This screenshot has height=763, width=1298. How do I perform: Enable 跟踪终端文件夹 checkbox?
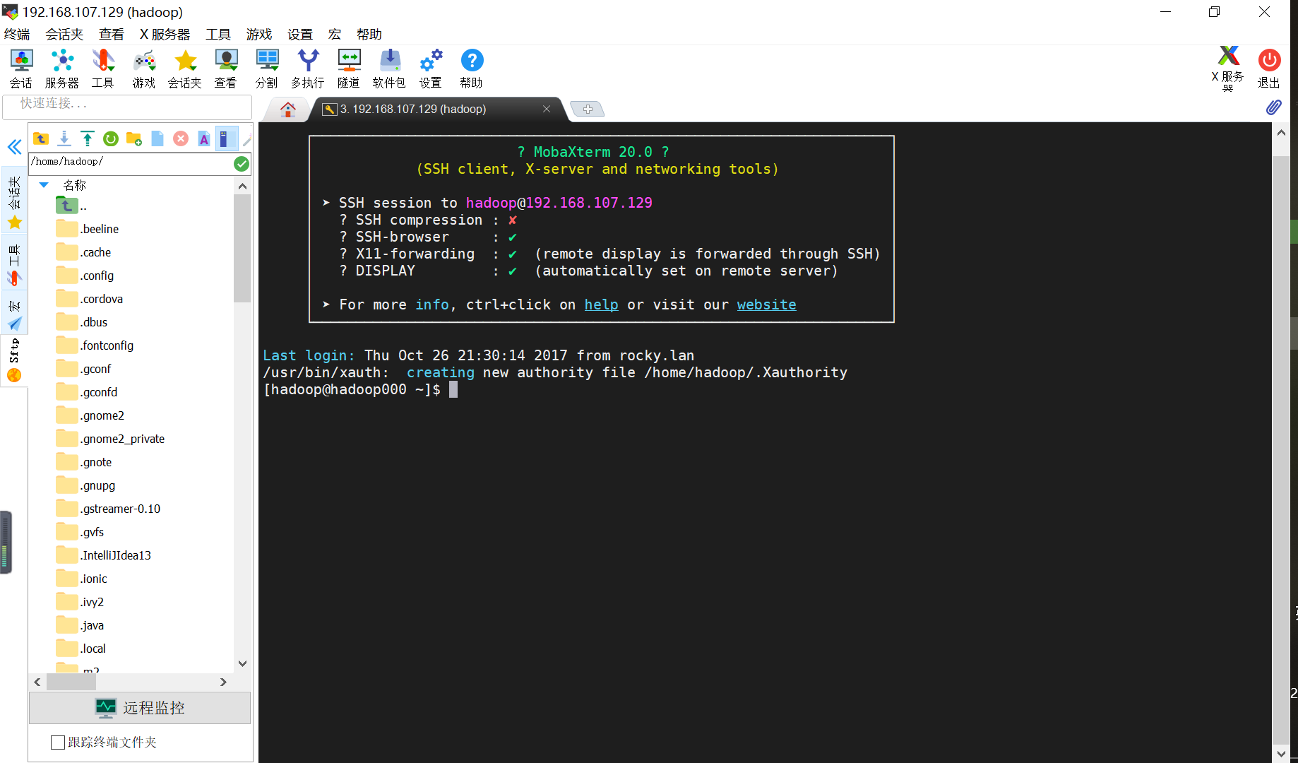(x=58, y=742)
